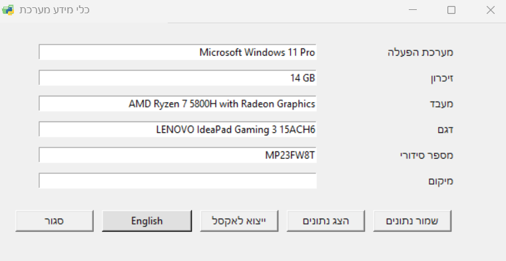Click the empty מיקום (location) input field
The image size is (506, 261).
178,181
